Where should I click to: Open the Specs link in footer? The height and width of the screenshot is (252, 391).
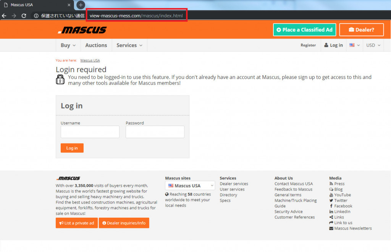click(x=225, y=200)
